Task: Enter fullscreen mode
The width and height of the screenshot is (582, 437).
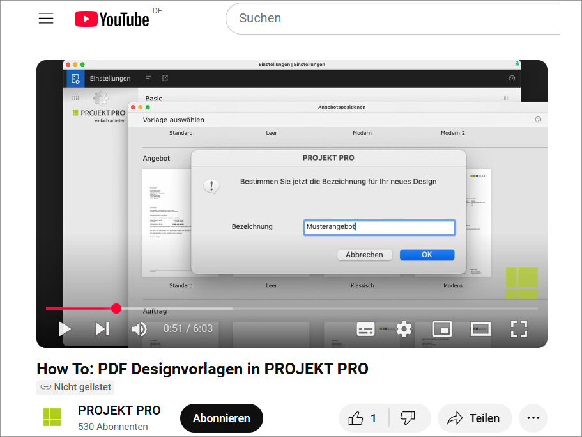Action: coord(519,329)
